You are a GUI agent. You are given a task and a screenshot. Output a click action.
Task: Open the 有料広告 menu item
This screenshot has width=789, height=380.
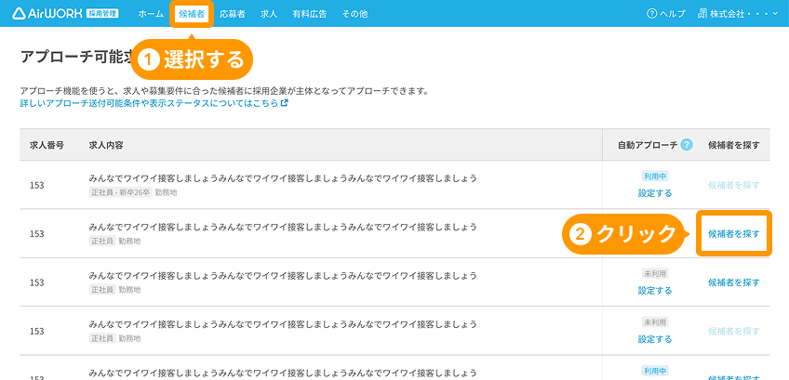[x=310, y=14]
